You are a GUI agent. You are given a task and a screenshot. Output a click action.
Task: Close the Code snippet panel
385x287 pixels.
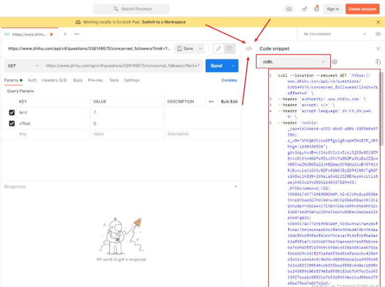[378, 48]
